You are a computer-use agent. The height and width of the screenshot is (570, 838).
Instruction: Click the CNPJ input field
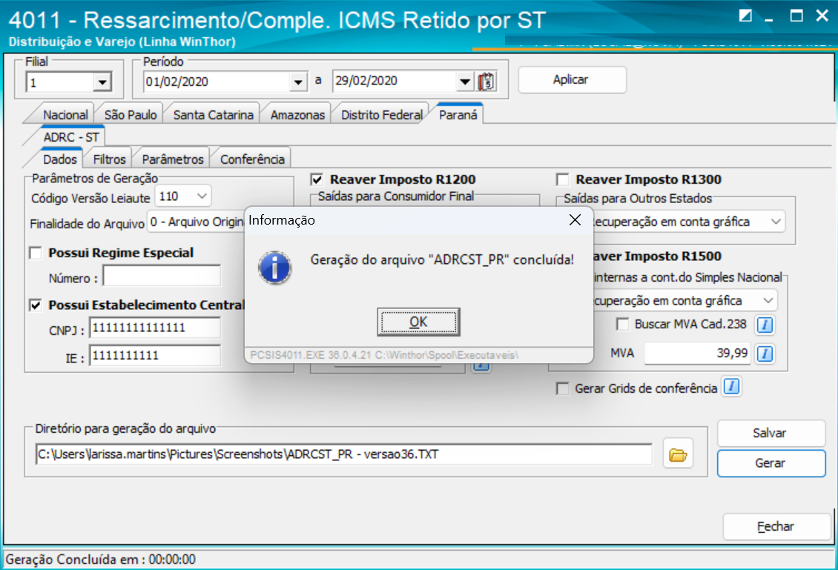tap(155, 328)
